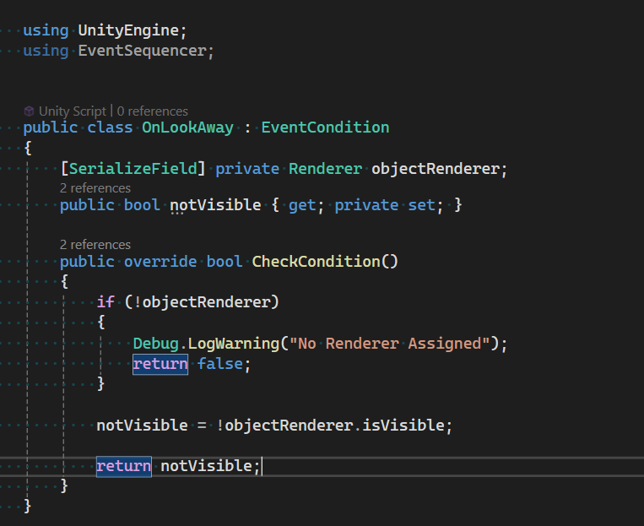Open '2 references' CodeLens above CheckCondition
This screenshot has height=526, width=644.
[x=95, y=245]
